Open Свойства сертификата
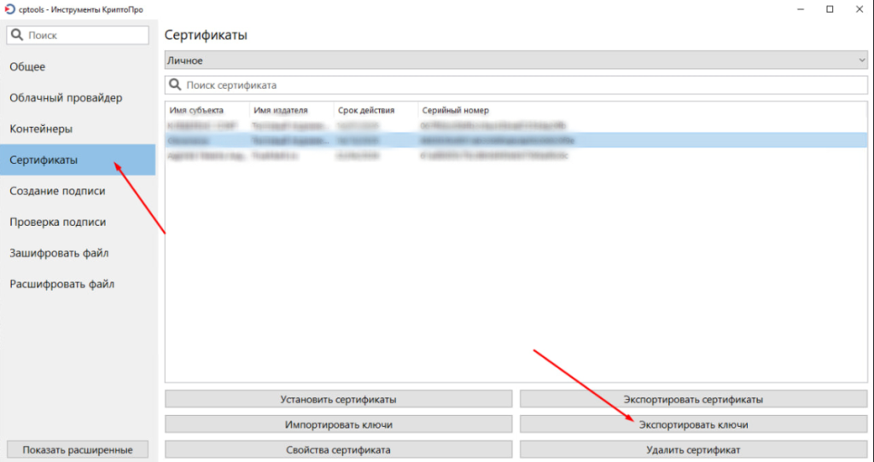The image size is (874, 462). [x=338, y=449]
